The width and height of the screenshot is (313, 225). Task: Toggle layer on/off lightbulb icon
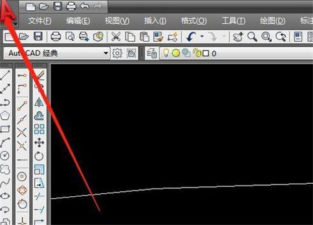pos(166,53)
